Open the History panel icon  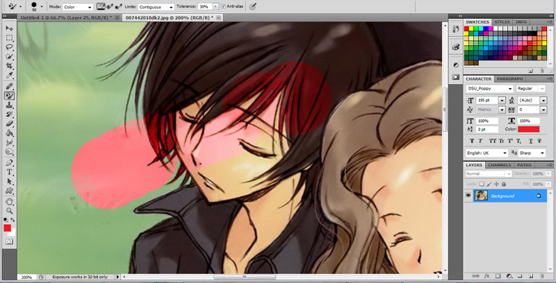point(456,29)
